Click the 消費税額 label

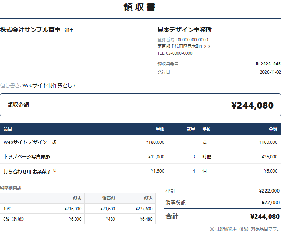pyautogui.click(x=175, y=202)
